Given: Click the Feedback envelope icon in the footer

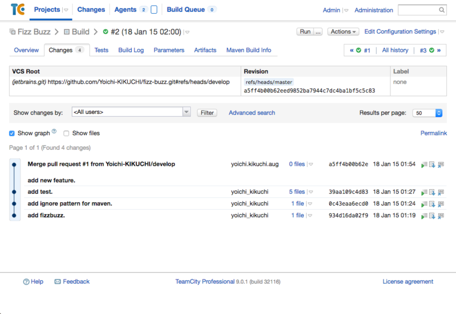Looking at the screenshot, I should coord(58,282).
